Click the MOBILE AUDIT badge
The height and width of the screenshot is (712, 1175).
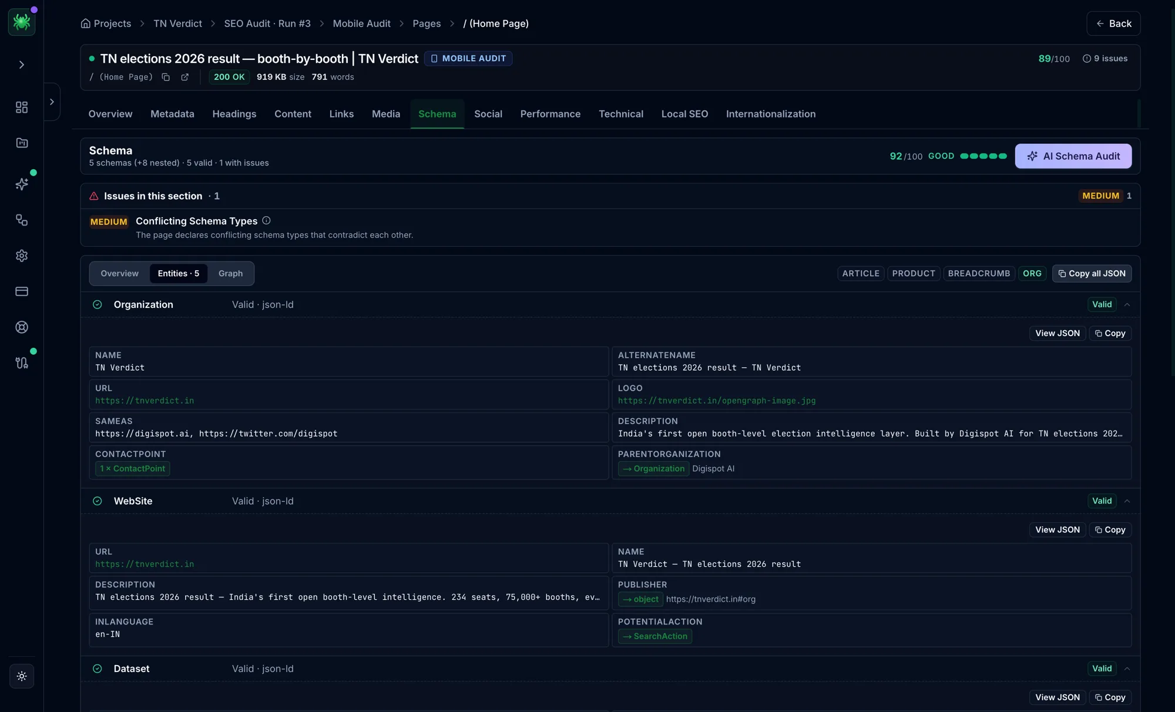[468, 59]
